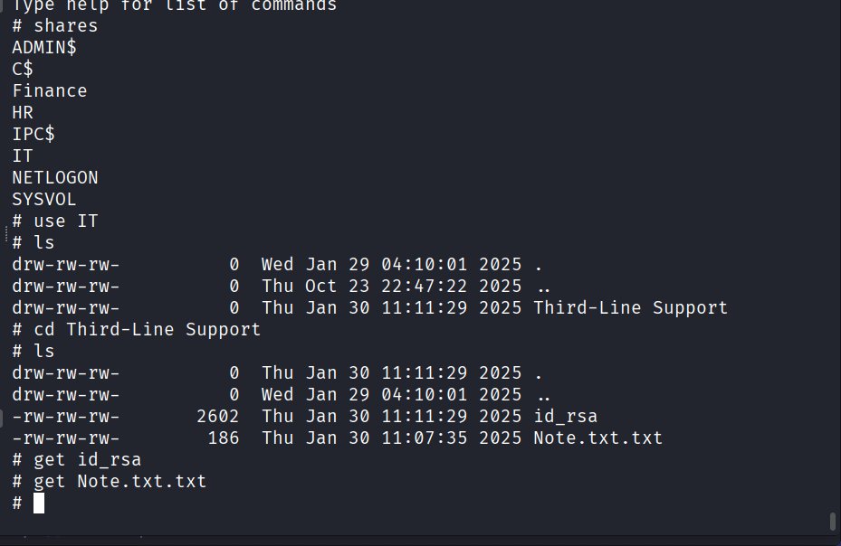Click the blinking cursor at the last prompt
The image size is (841, 546).
point(39,504)
